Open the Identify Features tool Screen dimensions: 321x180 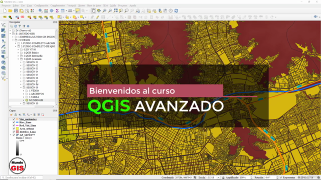tap(41, 11)
